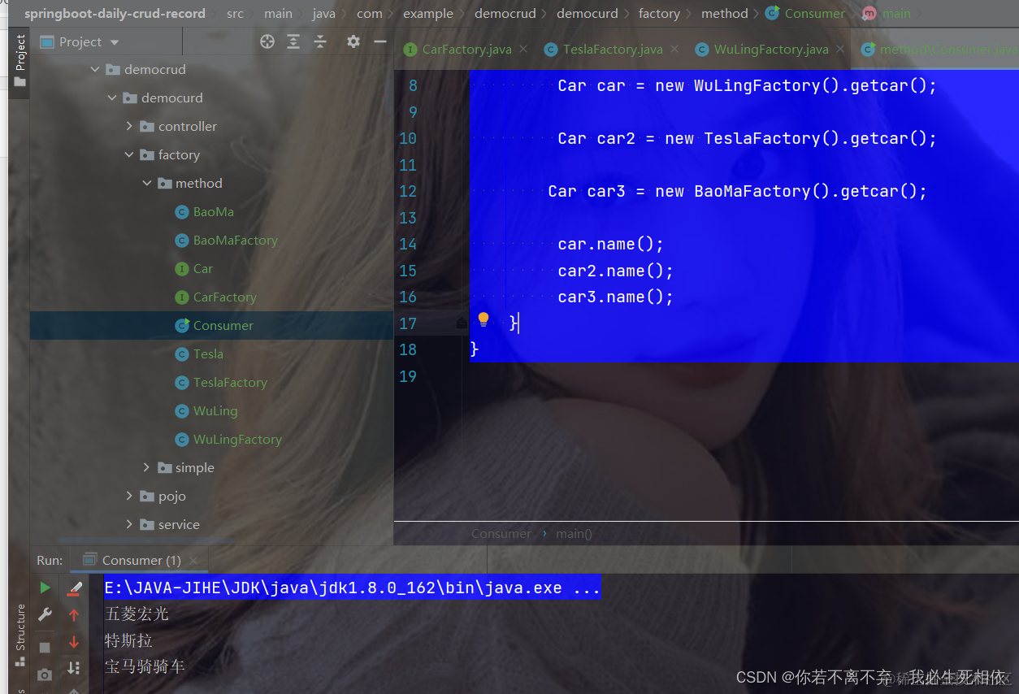Click the src breadcrumb
This screenshot has width=1019, height=694.
(236, 13)
